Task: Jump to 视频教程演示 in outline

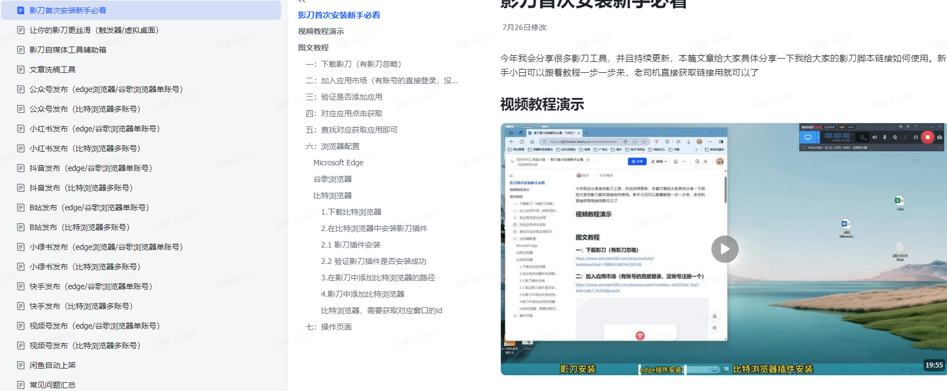Action: point(321,31)
